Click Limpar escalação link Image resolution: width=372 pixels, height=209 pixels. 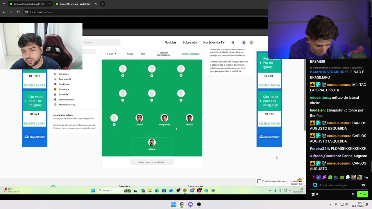191,54
